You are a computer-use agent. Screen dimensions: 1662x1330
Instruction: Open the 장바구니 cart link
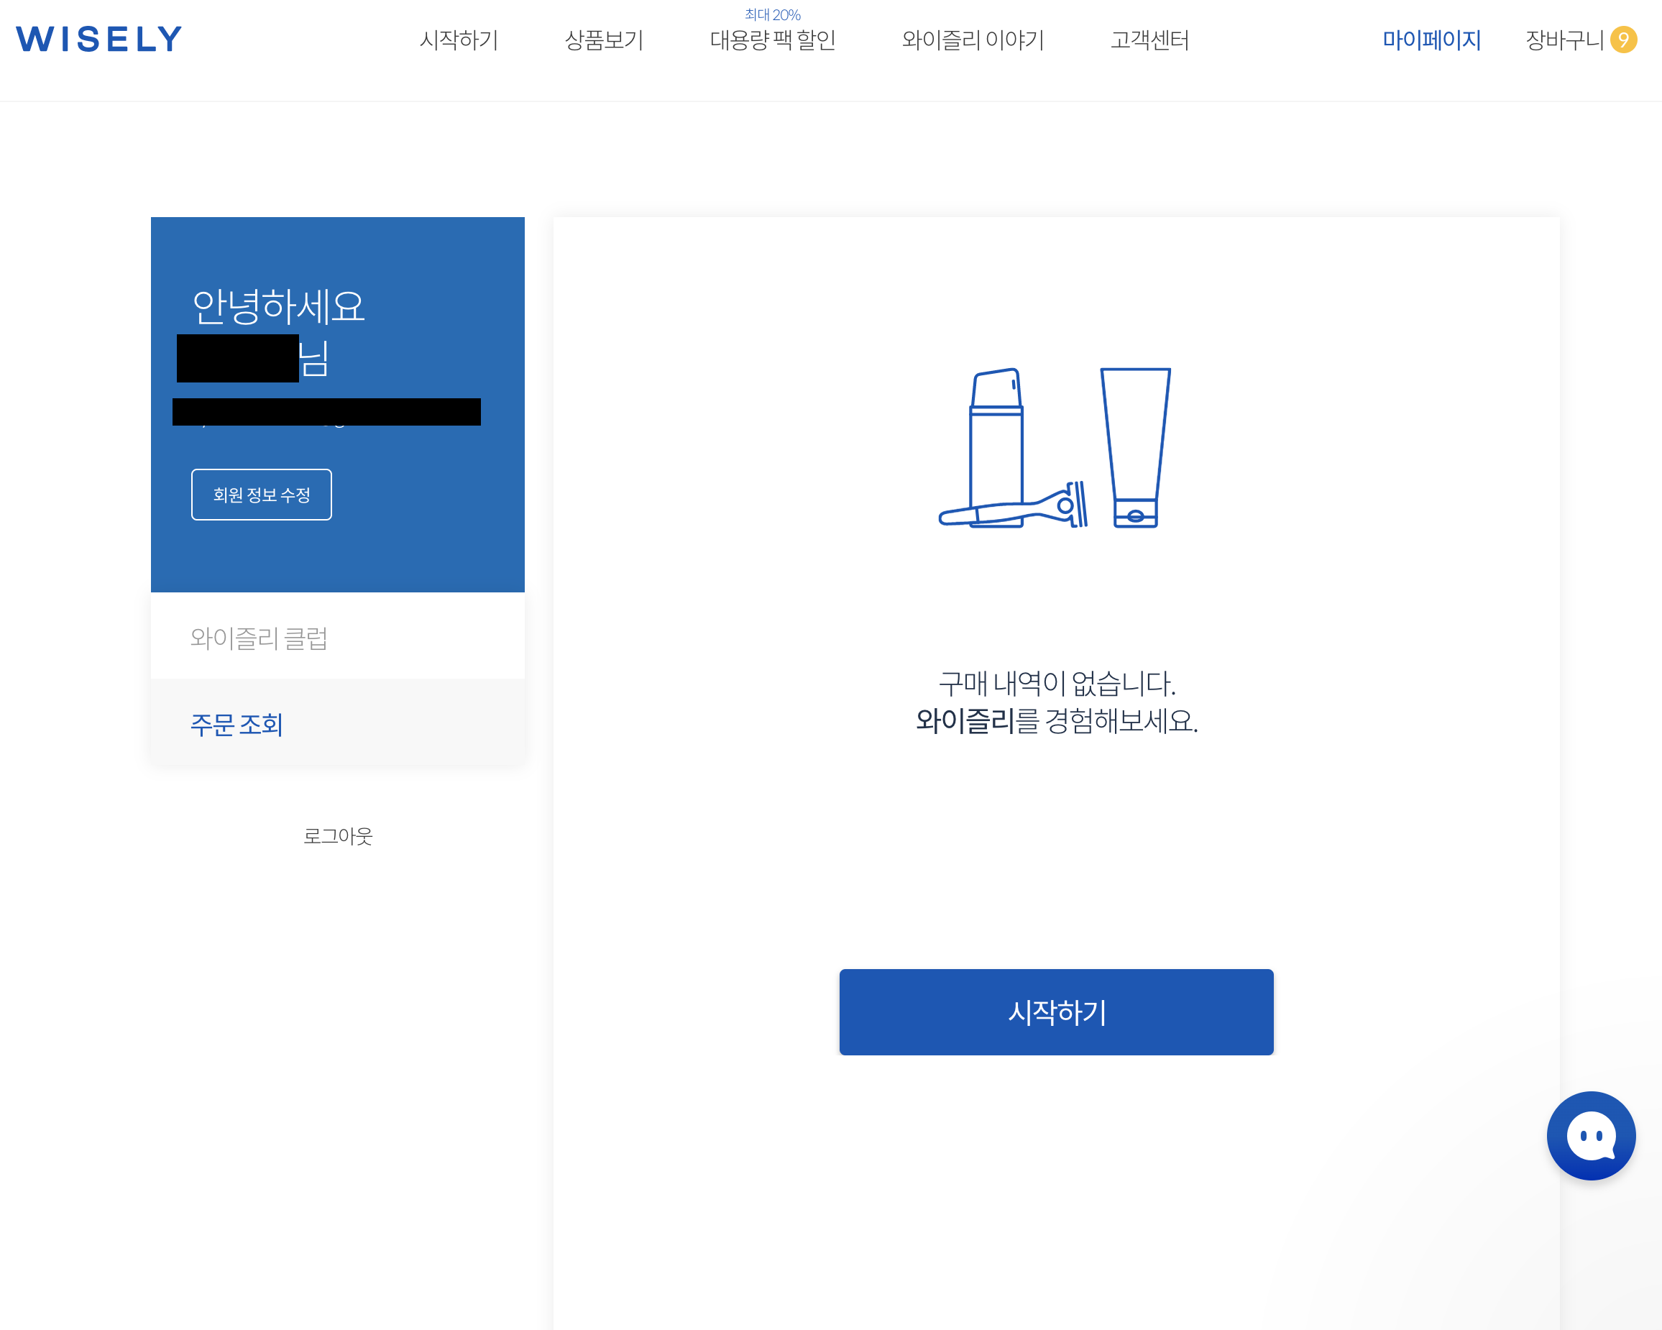point(1564,40)
